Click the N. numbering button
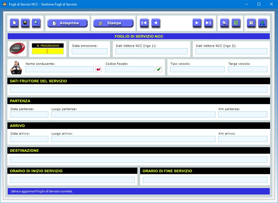Image resolution: width=278 pixels, height=203 pixels. click(x=225, y=23)
